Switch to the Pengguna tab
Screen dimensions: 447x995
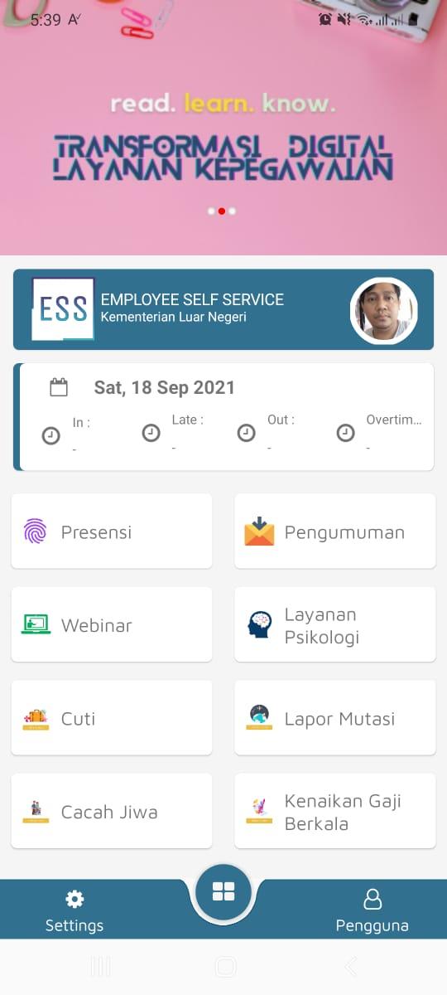[x=372, y=910]
